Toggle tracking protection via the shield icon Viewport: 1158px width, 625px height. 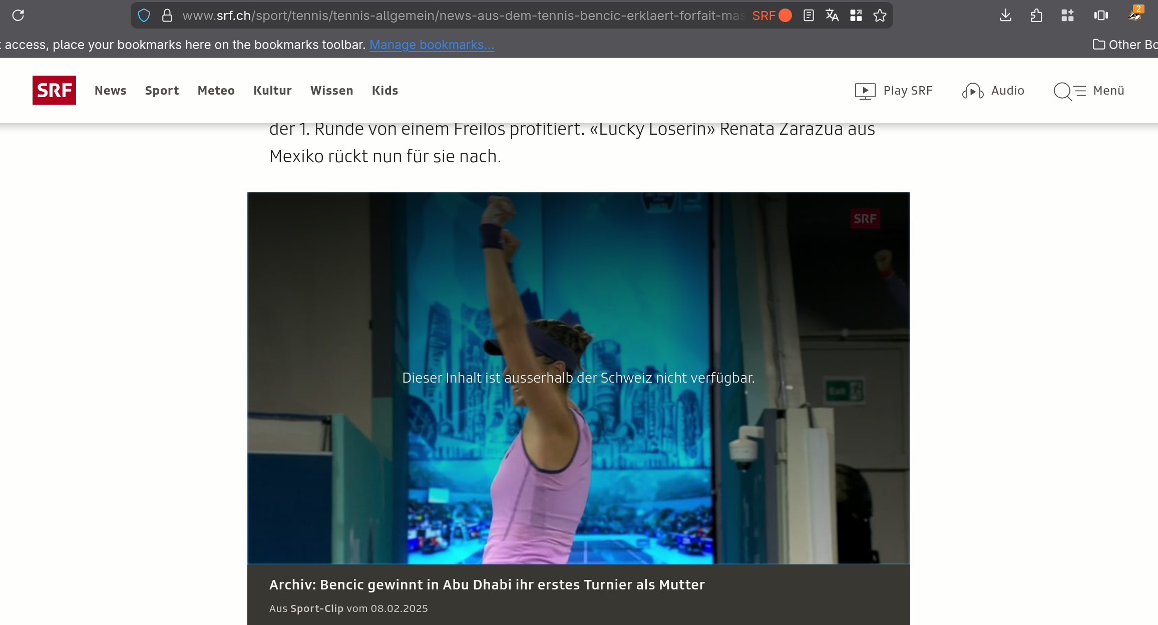[144, 15]
